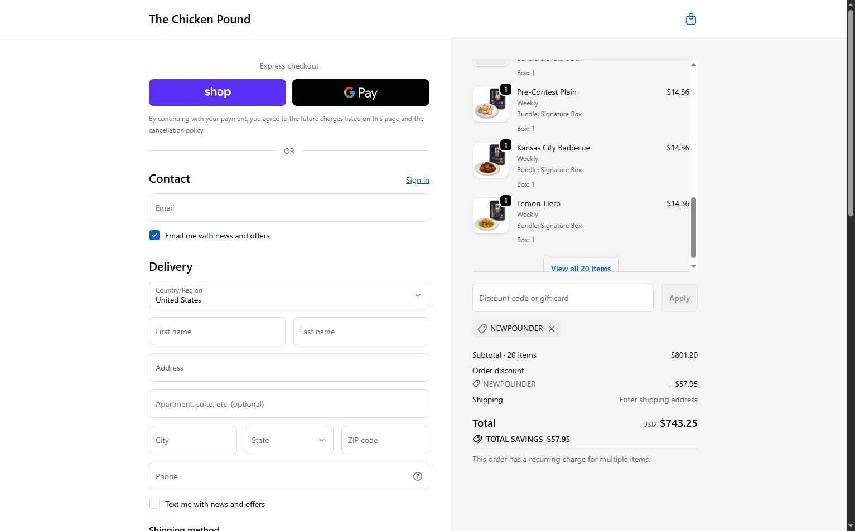Click the NEWPOUNDER tag icon under Order discount
The height and width of the screenshot is (531, 855).
(x=476, y=384)
